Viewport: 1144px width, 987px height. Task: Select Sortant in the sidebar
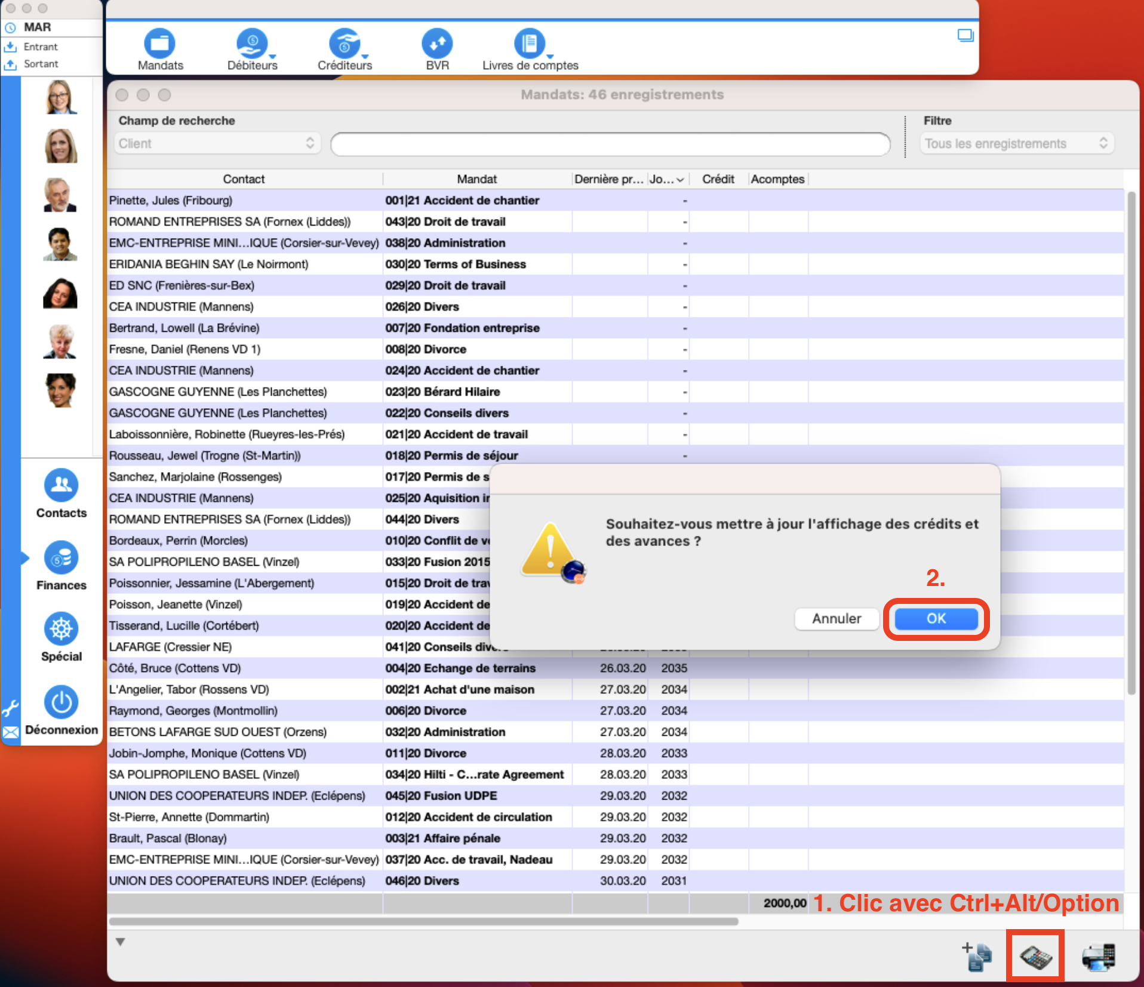click(x=41, y=64)
